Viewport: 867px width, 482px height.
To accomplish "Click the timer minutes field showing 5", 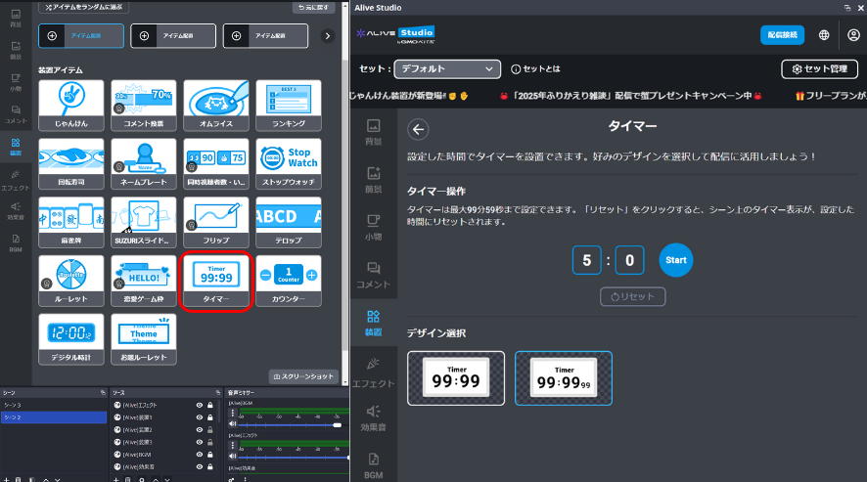I will (x=587, y=260).
